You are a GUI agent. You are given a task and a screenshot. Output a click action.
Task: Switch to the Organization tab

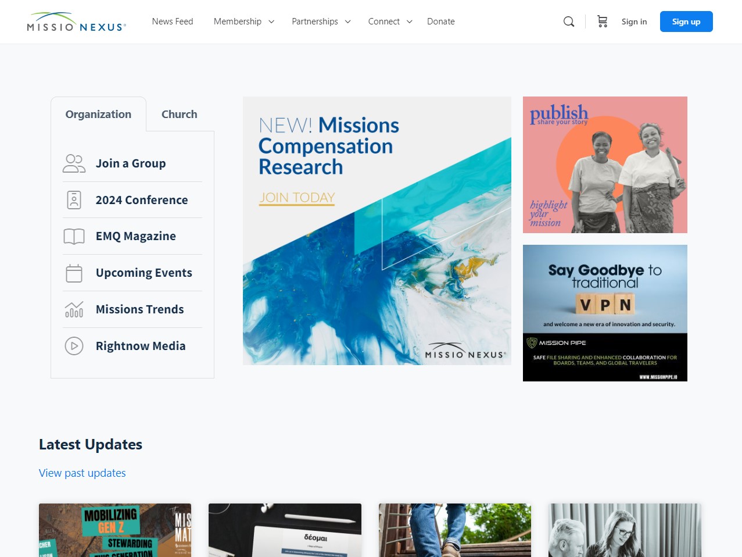[x=98, y=115]
